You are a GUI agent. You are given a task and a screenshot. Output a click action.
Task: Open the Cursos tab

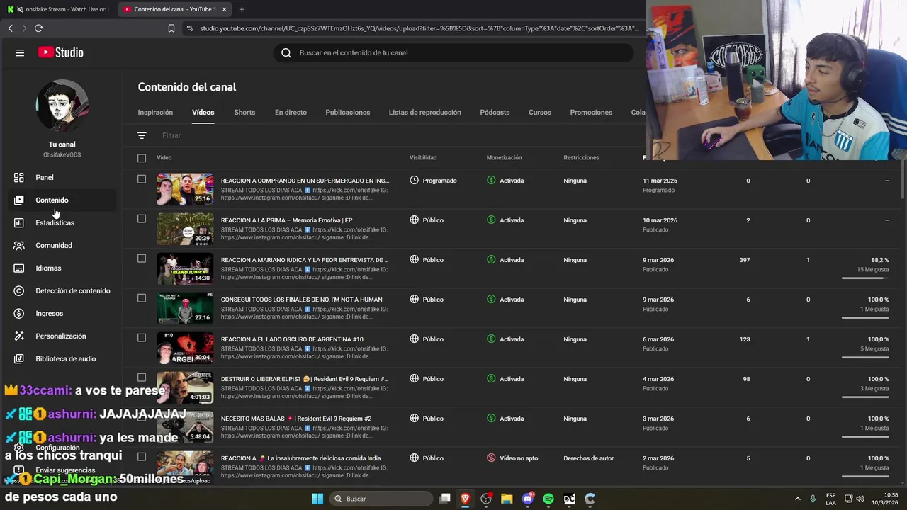tap(539, 112)
